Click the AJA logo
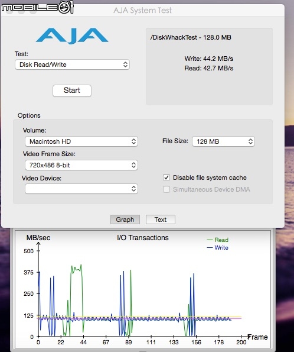The image size is (294, 352). click(x=72, y=35)
